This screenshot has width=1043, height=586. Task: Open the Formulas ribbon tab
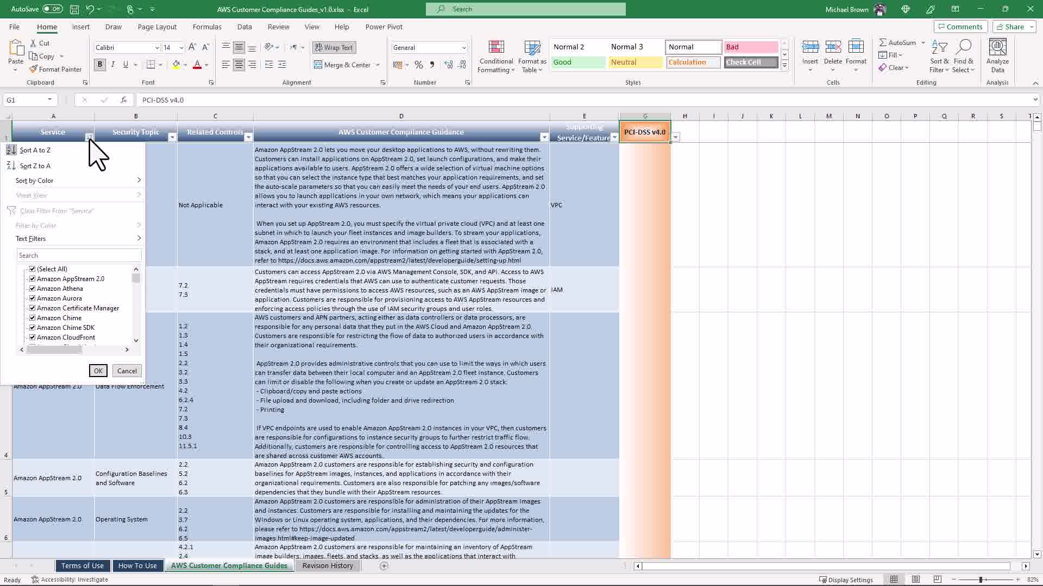coord(206,27)
